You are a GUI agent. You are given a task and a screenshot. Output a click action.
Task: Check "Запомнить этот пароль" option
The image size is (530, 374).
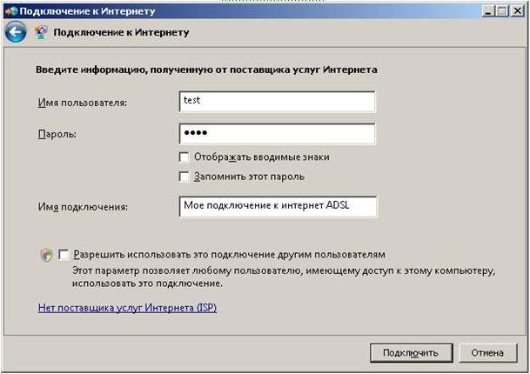(184, 177)
